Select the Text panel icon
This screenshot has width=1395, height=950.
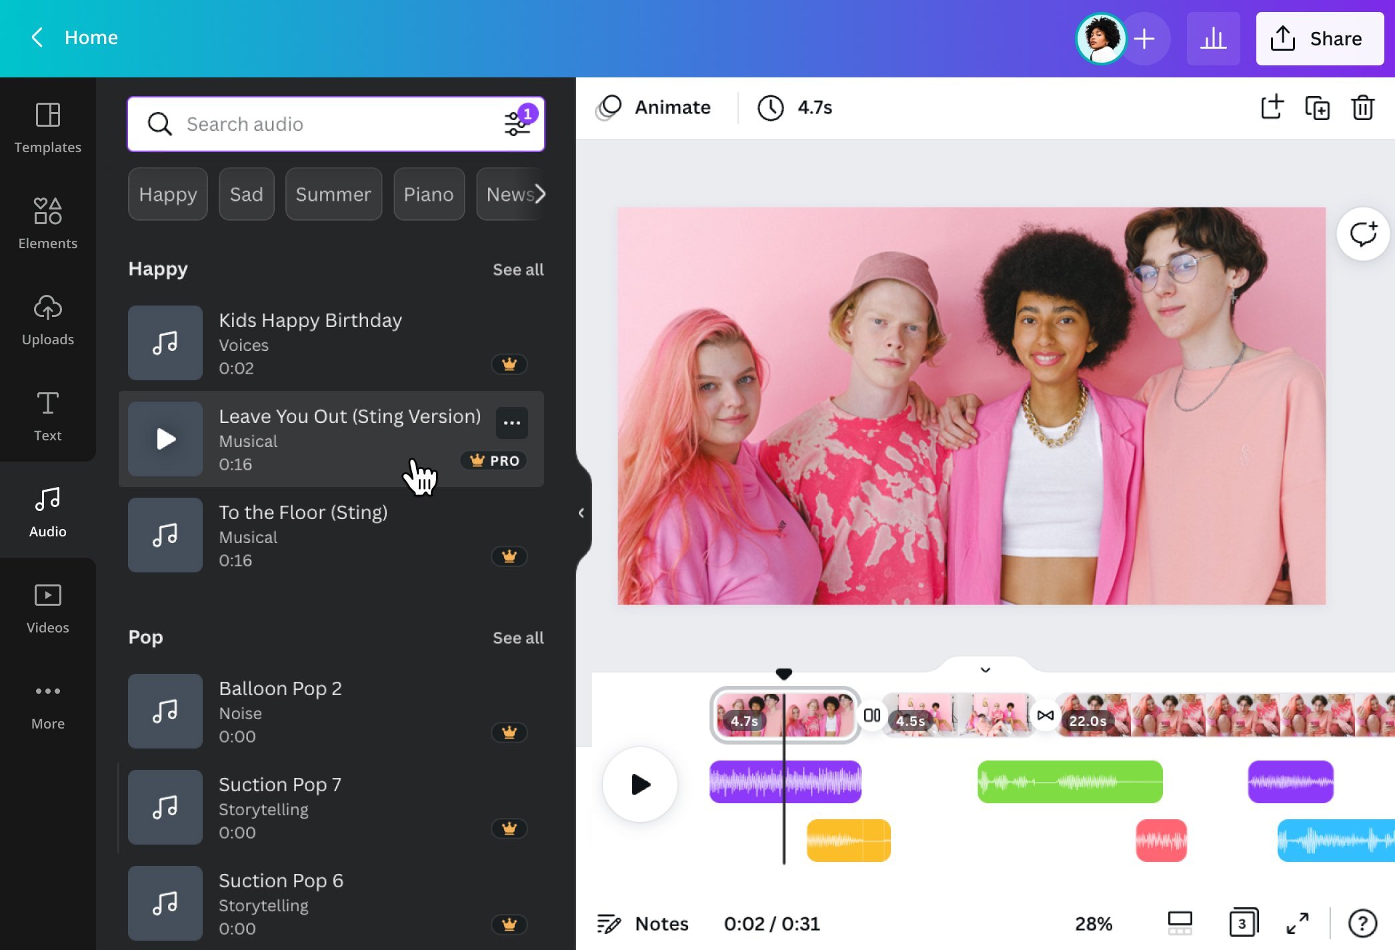click(47, 415)
